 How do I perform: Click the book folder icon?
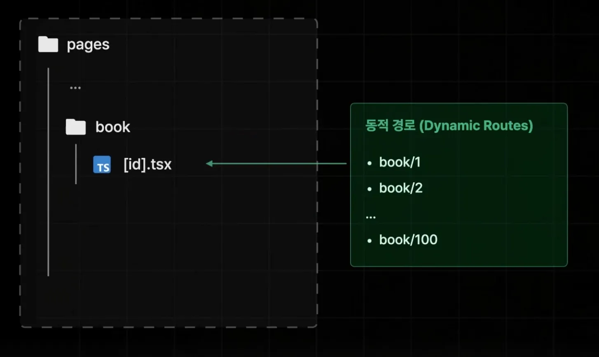point(76,127)
